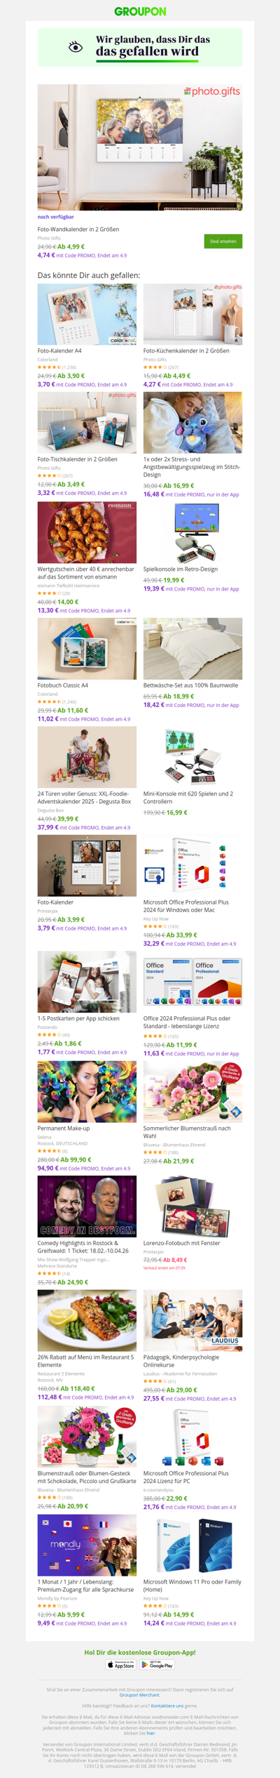The image size is (280, 1778).
Task: Click the 'Kontaktiere uns' link
Action: (167, 1706)
